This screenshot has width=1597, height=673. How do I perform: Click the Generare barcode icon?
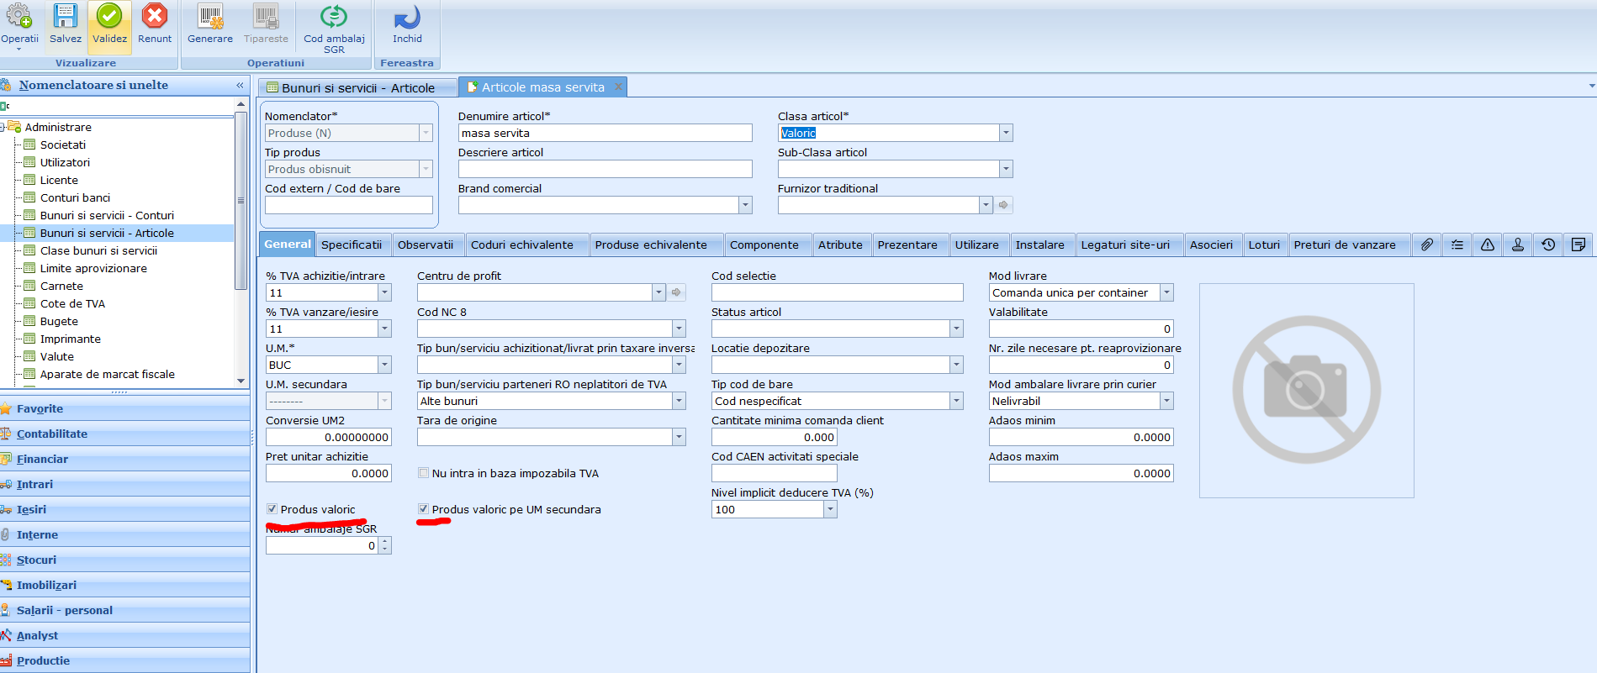click(210, 17)
